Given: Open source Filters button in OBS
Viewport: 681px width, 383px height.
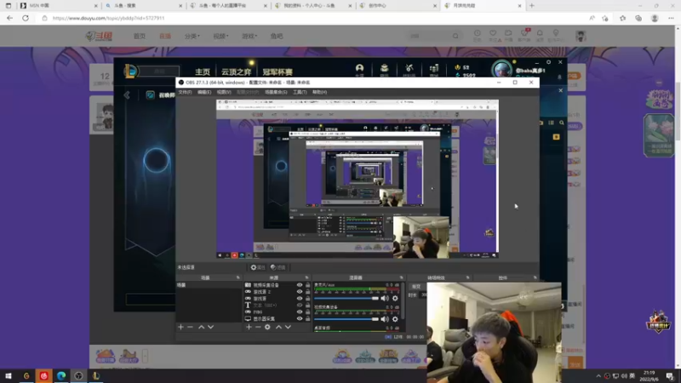Looking at the screenshot, I should pos(278,267).
